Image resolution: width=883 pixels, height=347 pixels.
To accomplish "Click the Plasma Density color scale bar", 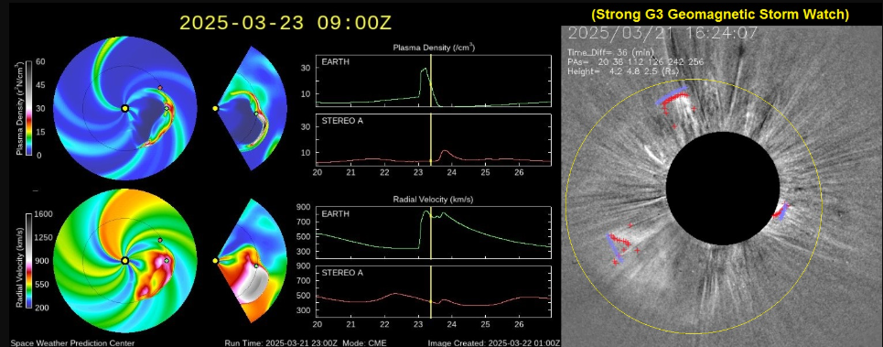I will pos(28,108).
